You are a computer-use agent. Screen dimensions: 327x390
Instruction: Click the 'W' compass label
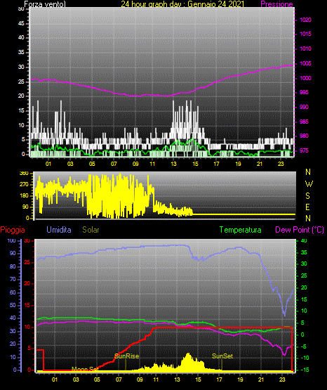click(x=309, y=184)
